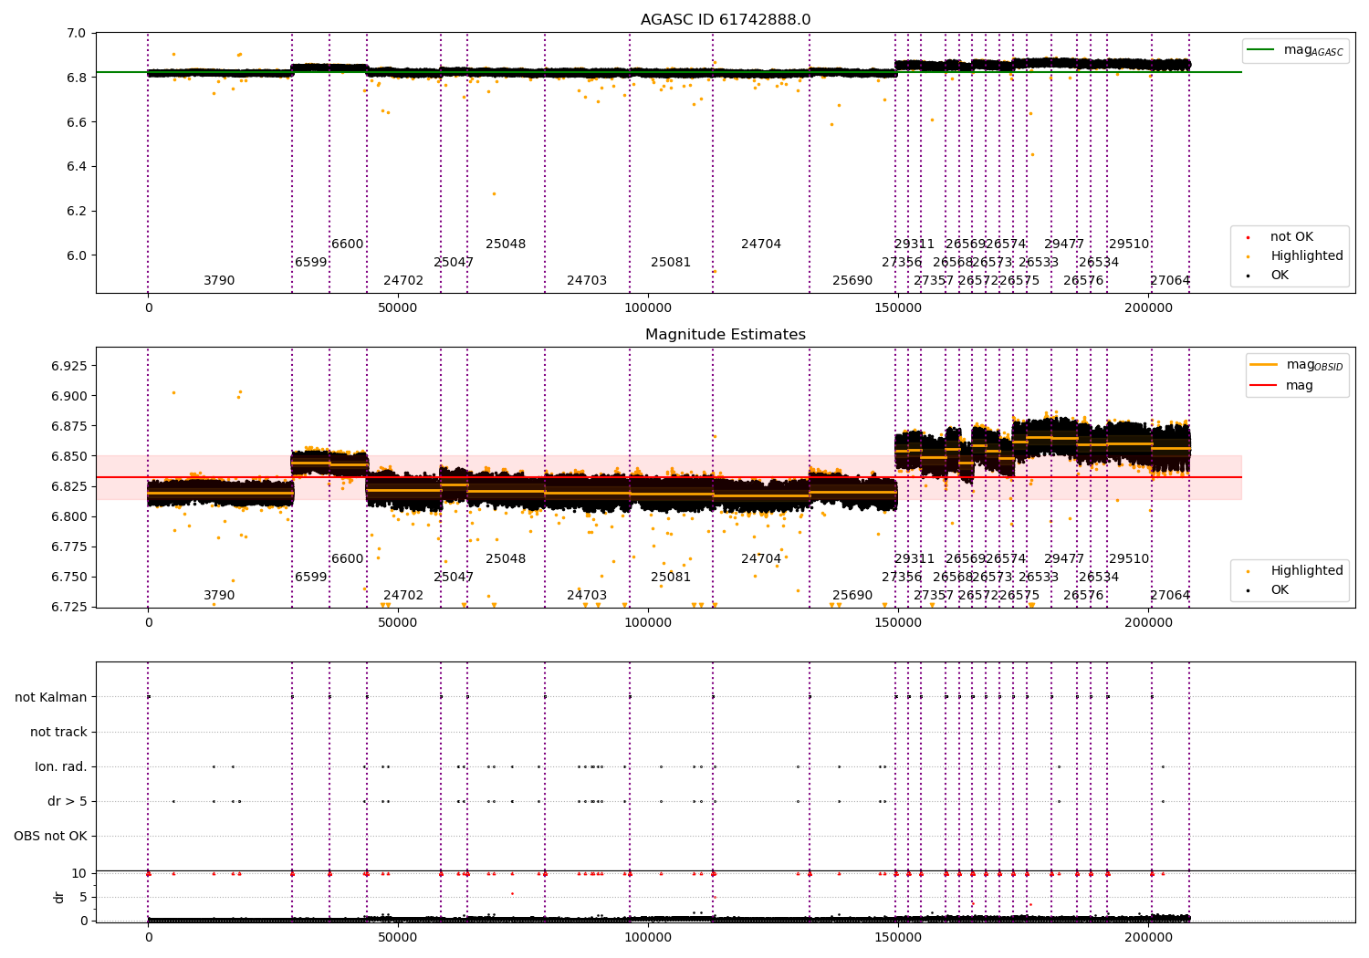Click the 'dr > 5' axis label
This screenshot has width=1369, height=958.
[68, 801]
